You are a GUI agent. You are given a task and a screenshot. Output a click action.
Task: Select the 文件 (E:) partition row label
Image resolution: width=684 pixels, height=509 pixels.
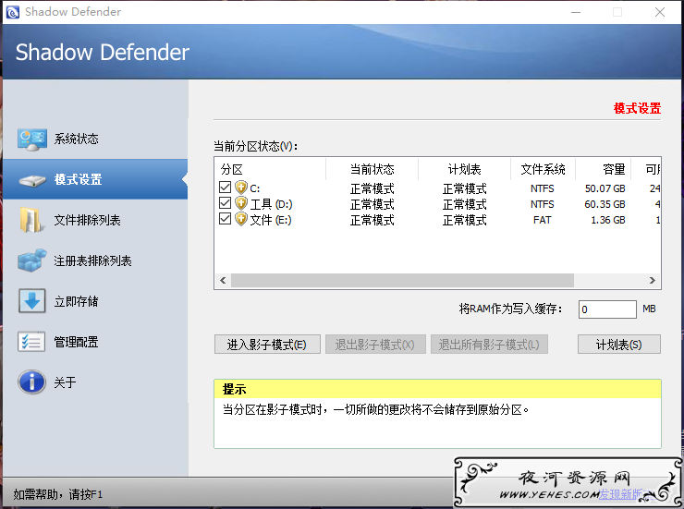(271, 220)
